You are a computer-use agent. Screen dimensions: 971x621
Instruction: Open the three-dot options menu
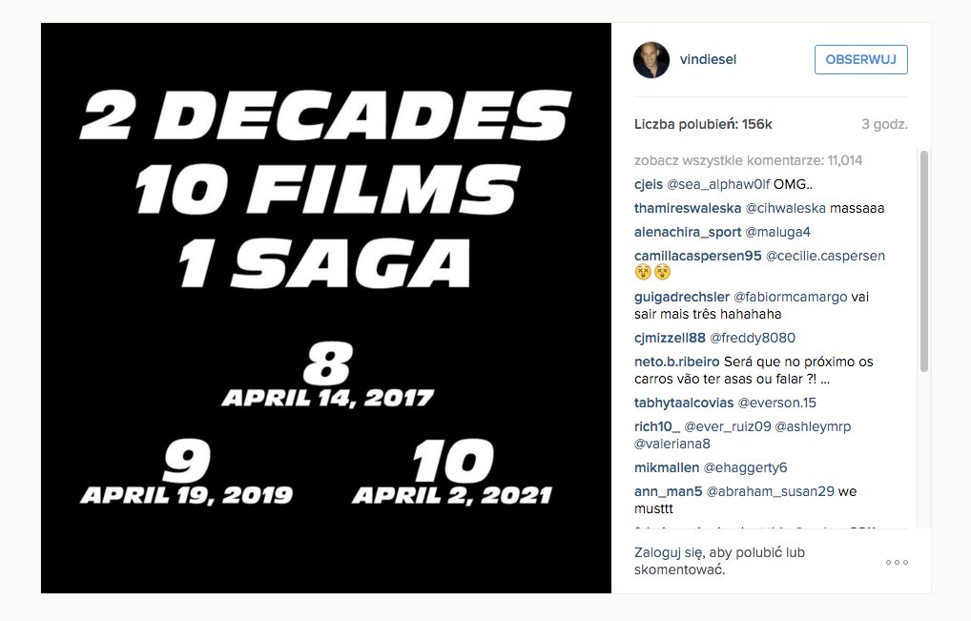[896, 562]
